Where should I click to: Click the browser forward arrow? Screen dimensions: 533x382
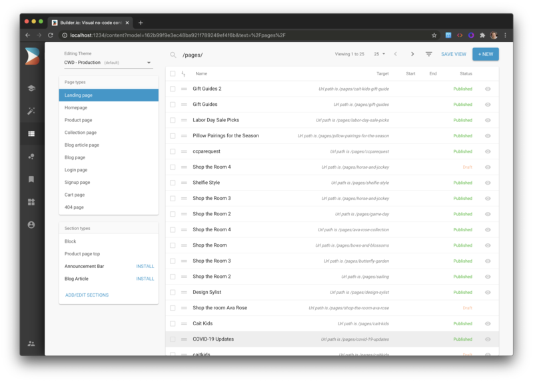[x=39, y=35]
